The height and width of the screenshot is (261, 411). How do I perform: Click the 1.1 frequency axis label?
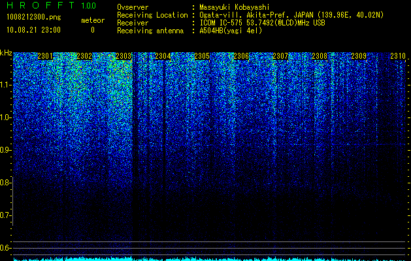click(x=5, y=85)
